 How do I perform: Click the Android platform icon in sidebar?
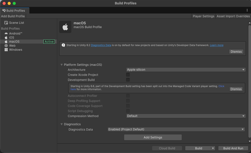point(6,34)
